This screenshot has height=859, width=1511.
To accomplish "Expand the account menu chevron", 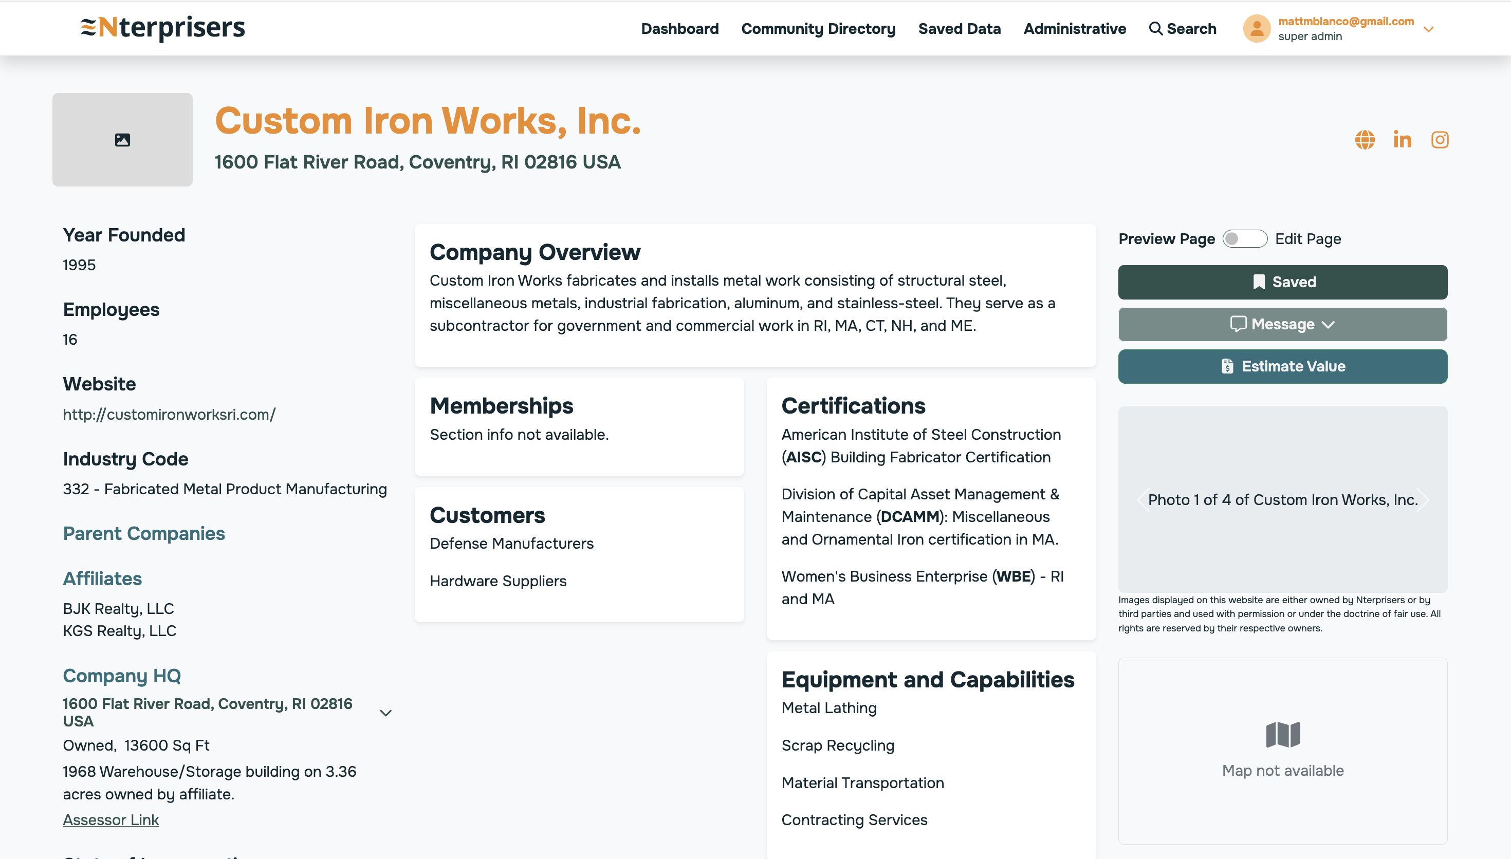I will (x=1428, y=29).
